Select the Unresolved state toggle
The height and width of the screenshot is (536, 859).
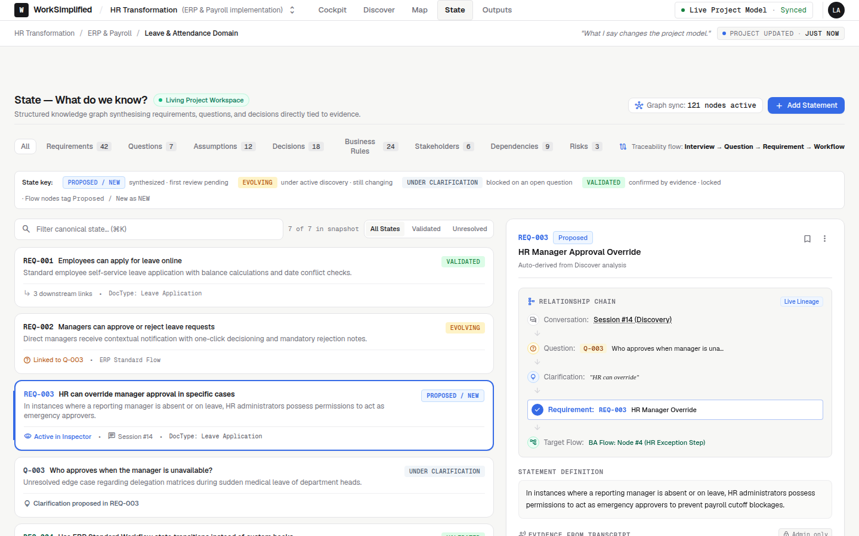[469, 229]
